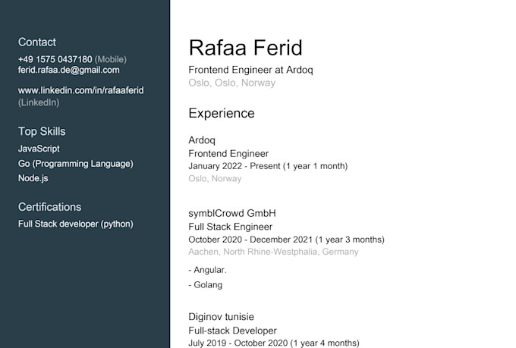Click the Diginov tunisie company name

[221, 317]
